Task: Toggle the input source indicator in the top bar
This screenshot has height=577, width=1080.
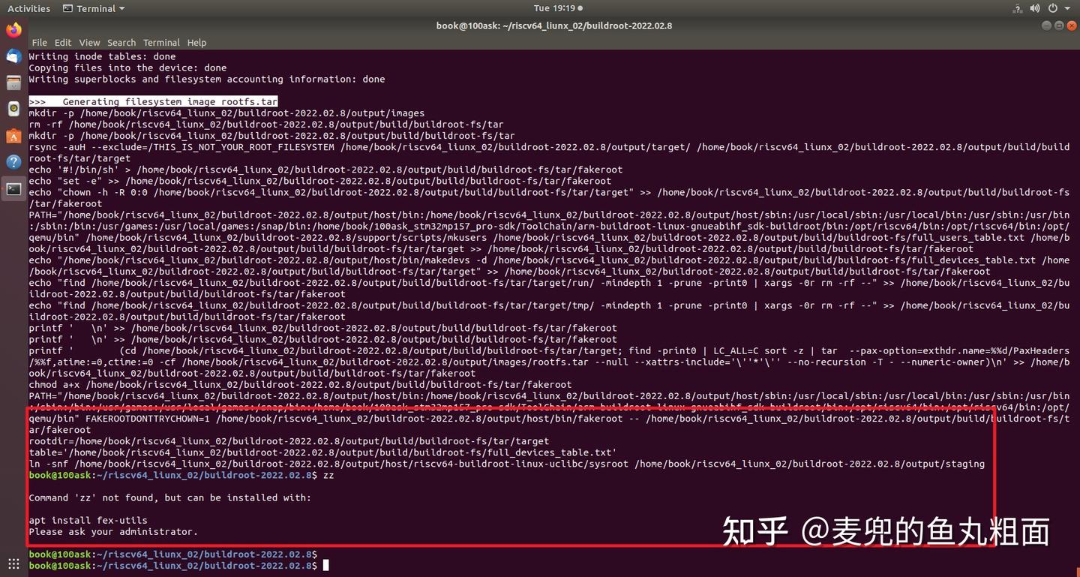Action: (1016, 8)
